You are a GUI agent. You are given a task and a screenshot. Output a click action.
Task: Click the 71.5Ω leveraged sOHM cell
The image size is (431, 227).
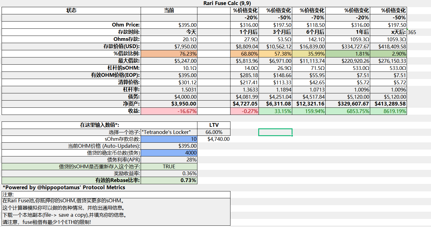pos(309,68)
